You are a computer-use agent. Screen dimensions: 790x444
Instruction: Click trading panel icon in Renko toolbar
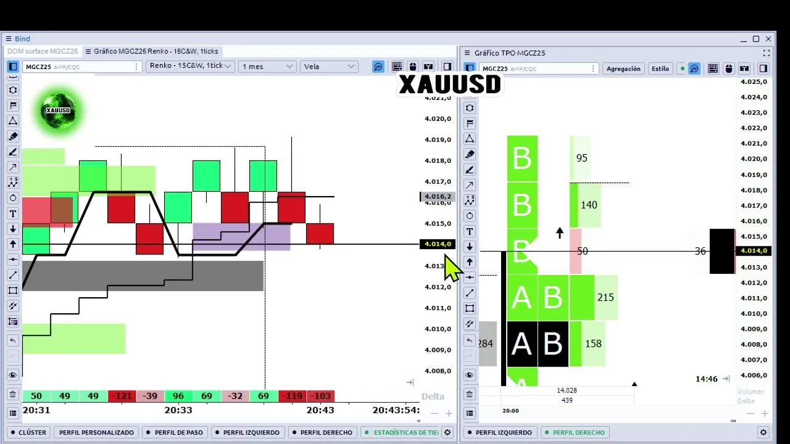429,67
